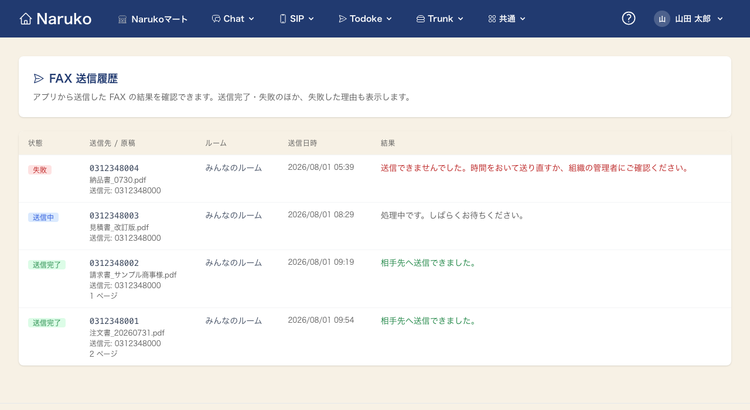
Task: Click the Naruko home icon
Action: (26, 19)
